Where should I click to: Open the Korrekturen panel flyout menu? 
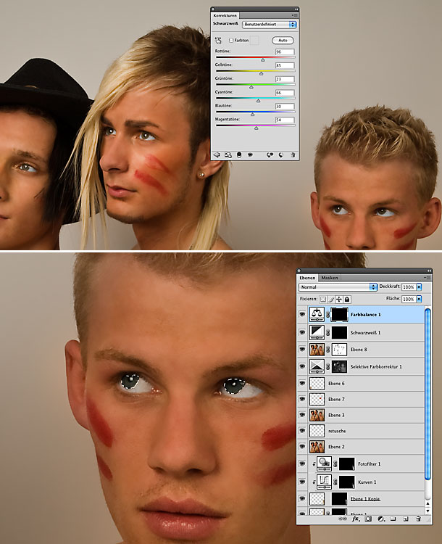tap(294, 16)
